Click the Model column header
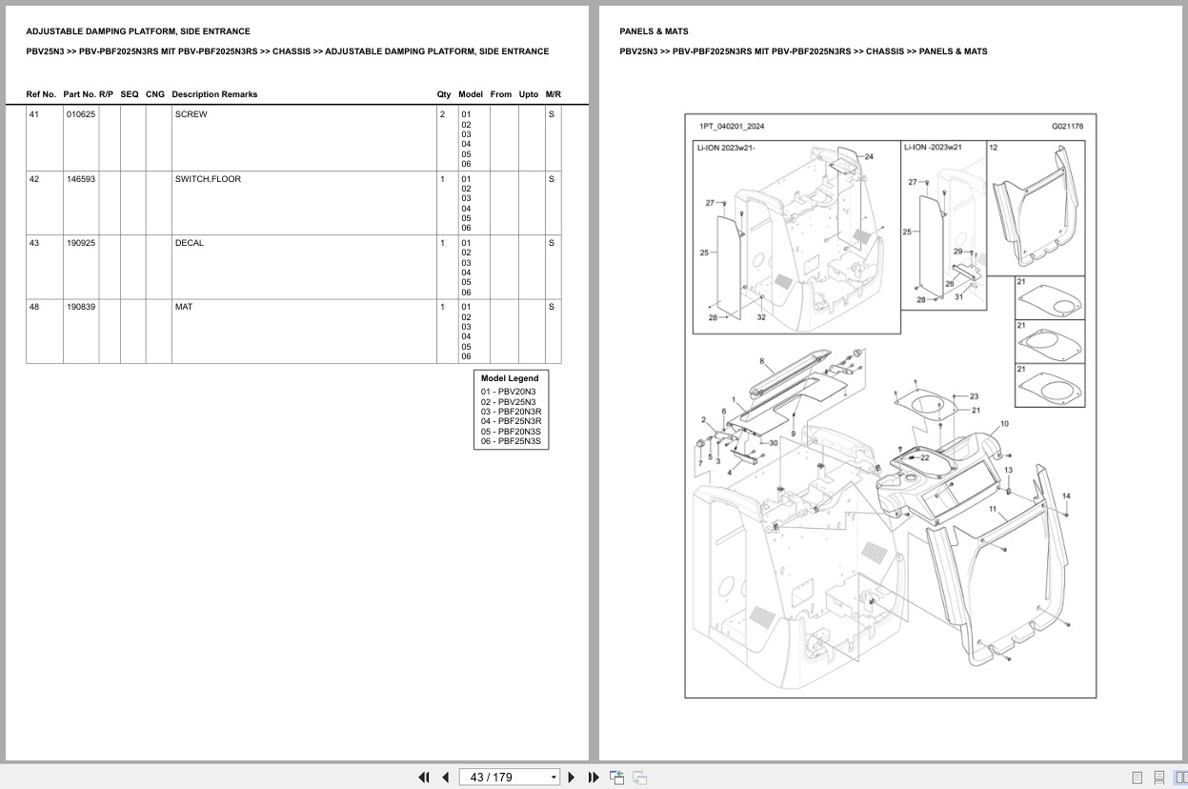Image resolution: width=1188 pixels, height=789 pixels. coord(471,94)
